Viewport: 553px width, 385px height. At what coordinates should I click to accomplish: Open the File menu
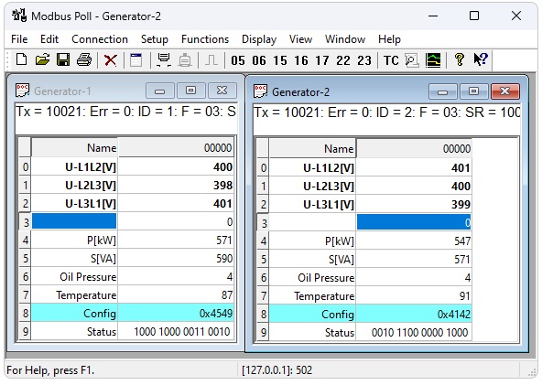tap(19, 39)
